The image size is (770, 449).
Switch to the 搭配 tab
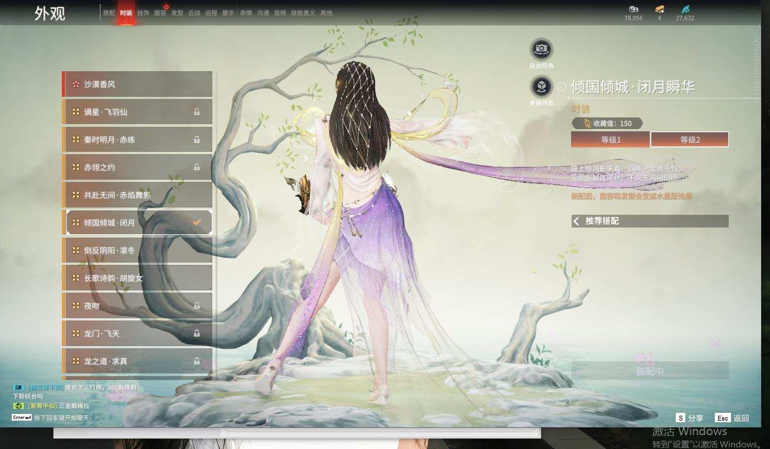pyautogui.click(x=109, y=13)
